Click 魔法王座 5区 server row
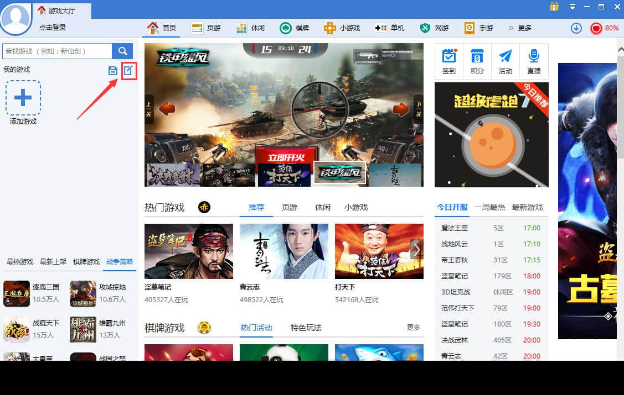This screenshot has height=395, width=624. click(x=491, y=228)
